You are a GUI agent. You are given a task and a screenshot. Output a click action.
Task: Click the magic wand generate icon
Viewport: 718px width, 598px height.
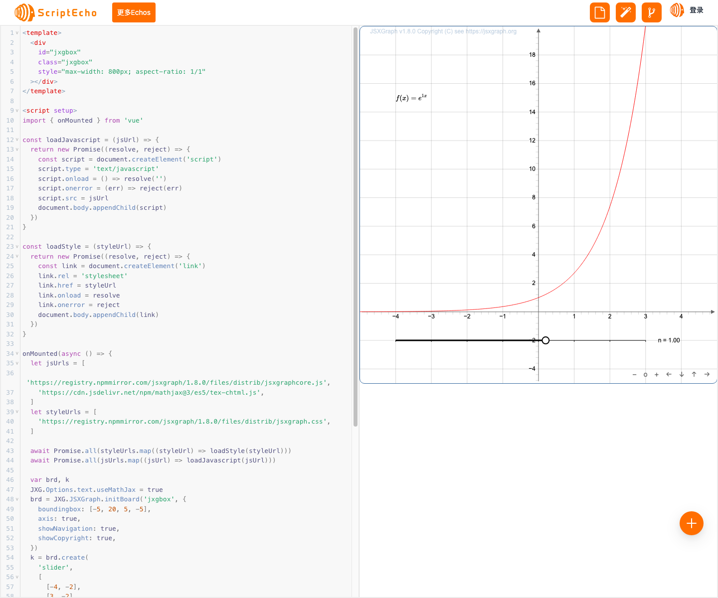point(626,12)
